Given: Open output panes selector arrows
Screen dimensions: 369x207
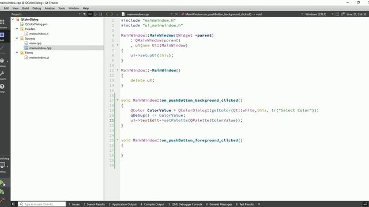Looking at the screenshot, I should pyautogui.click(x=259, y=204).
